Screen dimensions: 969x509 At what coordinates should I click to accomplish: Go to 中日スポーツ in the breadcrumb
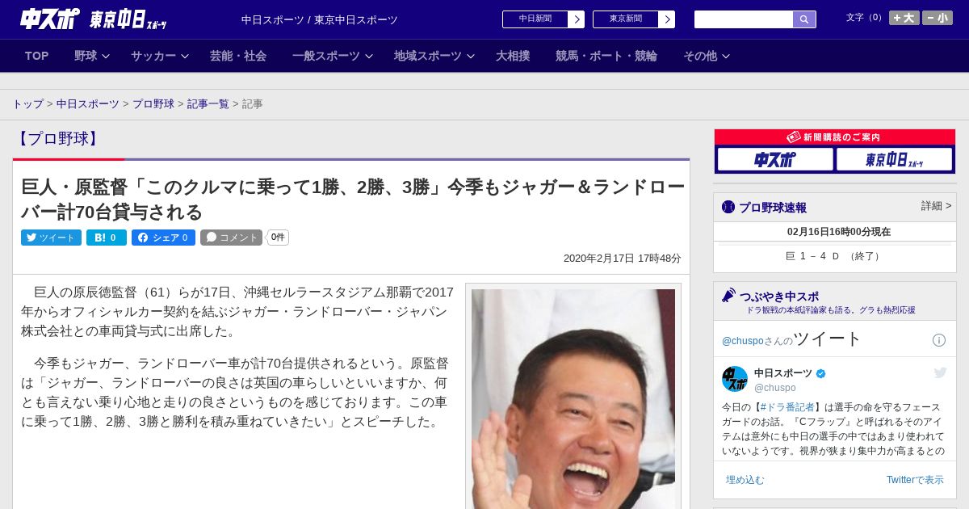click(87, 104)
